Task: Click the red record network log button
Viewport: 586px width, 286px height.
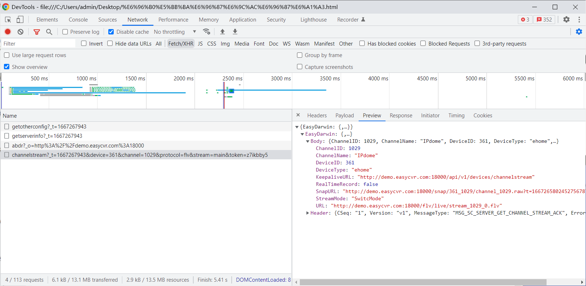Action: (8, 32)
